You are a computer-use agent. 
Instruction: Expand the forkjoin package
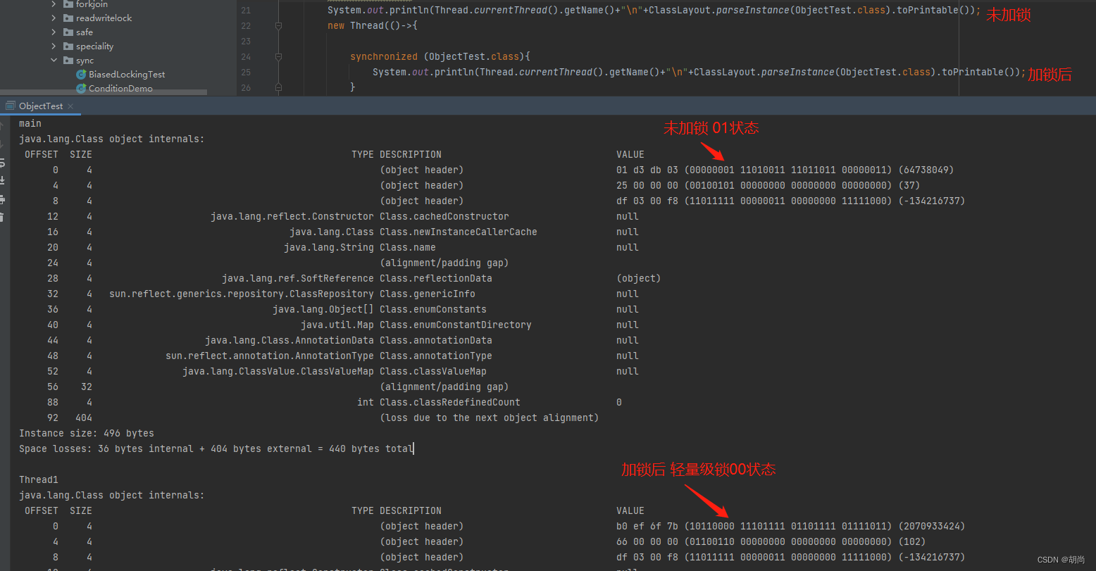[x=54, y=4]
